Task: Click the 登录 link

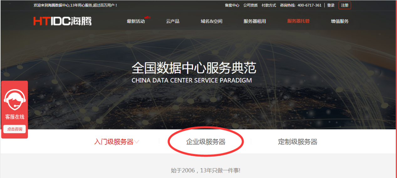Action: (331, 5)
